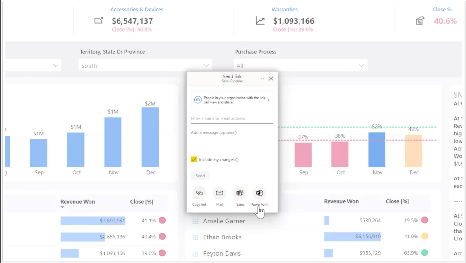Click the Warranties trend chart icon
This screenshot has width=466, height=263.
260,21
